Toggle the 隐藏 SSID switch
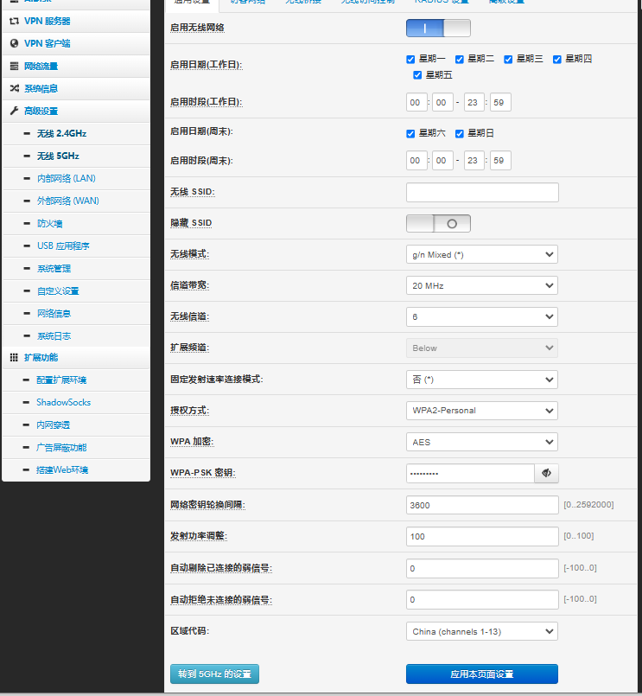642x696 pixels. pyautogui.click(x=438, y=223)
